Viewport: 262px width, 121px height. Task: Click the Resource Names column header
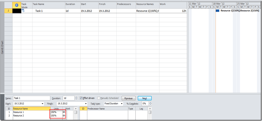point(144,4)
